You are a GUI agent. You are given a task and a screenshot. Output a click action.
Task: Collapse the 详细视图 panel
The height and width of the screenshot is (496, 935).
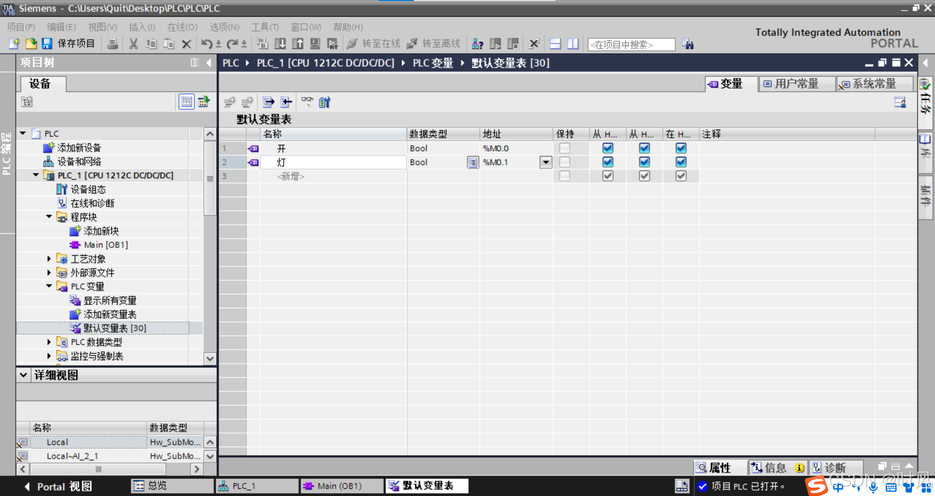[23, 375]
